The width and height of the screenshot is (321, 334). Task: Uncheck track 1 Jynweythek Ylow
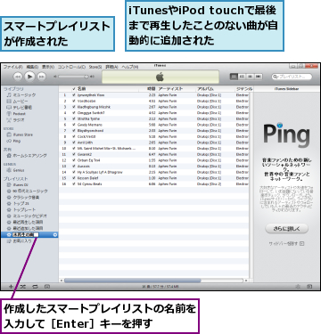pyautogui.click(x=74, y=95)
